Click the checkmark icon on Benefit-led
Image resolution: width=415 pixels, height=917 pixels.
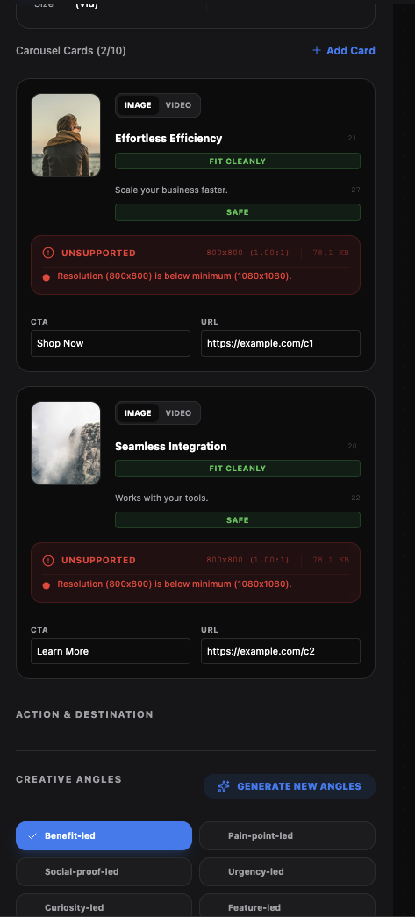coord(32,835)
